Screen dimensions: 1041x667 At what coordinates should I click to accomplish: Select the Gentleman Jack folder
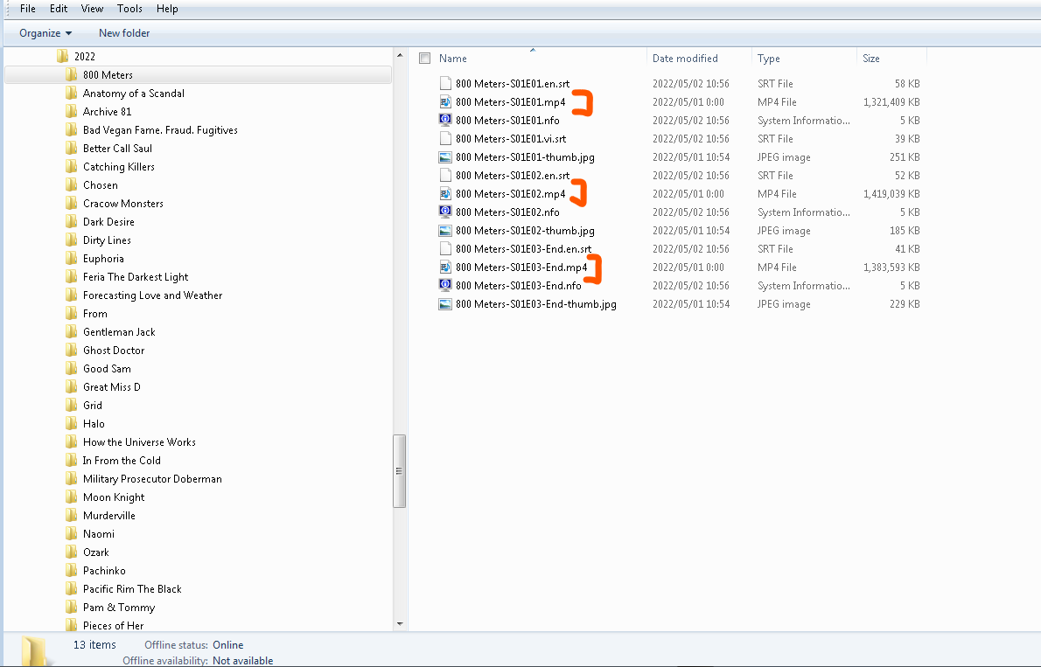coord(119,332)
